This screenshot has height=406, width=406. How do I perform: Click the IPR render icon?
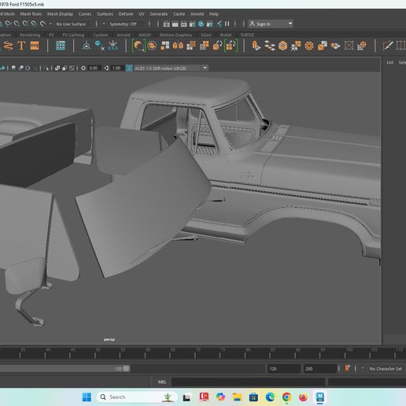(184, 24)
